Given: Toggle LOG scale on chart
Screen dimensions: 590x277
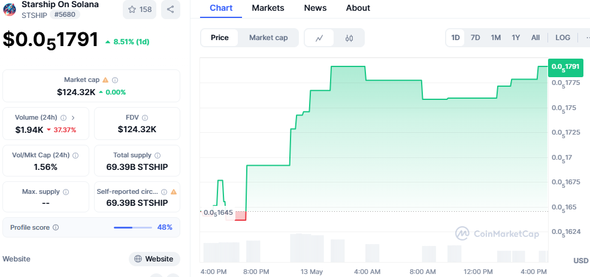Looking at the screenshot, I should pos(562,38).
